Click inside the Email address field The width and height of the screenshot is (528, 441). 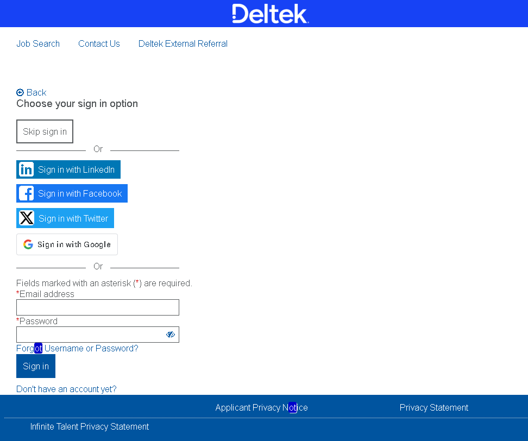[98, 307]
